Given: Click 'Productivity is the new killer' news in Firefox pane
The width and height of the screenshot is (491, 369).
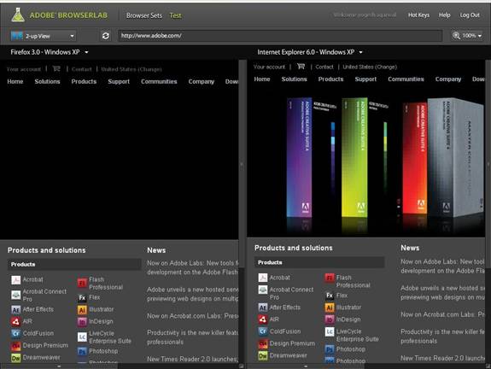Looking at the screenshot, I should pos(193,337).
